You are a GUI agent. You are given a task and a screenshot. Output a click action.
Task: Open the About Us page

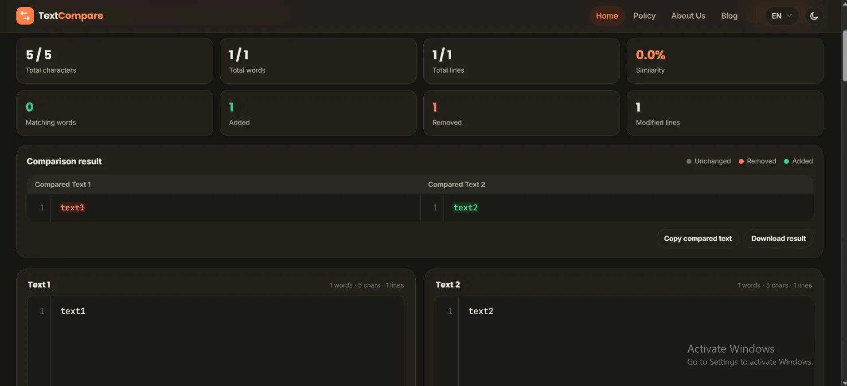point(688,16)
